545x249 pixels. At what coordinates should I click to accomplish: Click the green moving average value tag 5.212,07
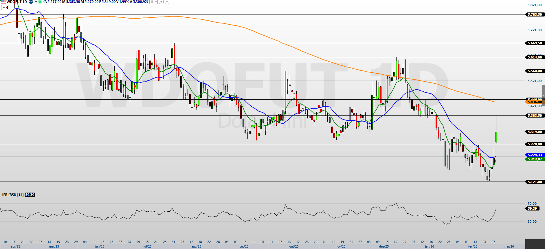(534, 159)
